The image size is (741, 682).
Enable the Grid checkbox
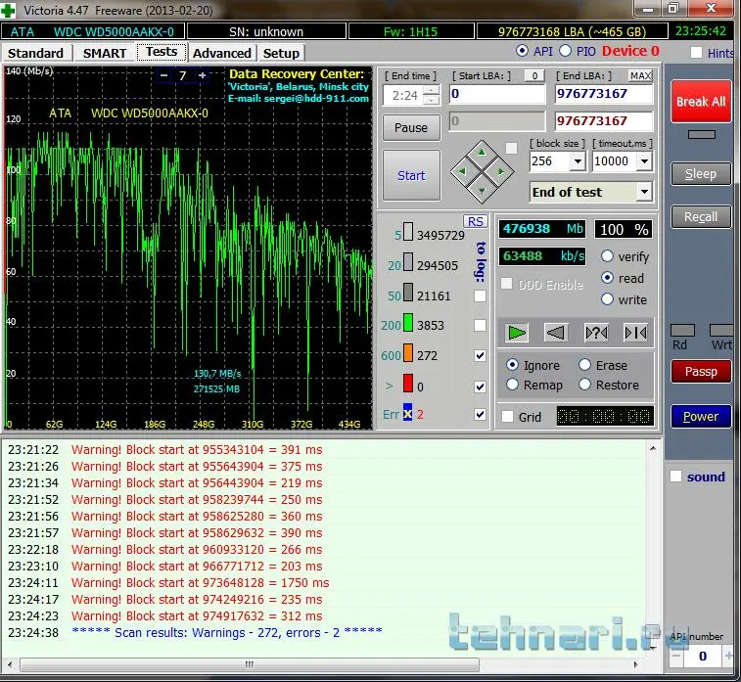point(507,417)
